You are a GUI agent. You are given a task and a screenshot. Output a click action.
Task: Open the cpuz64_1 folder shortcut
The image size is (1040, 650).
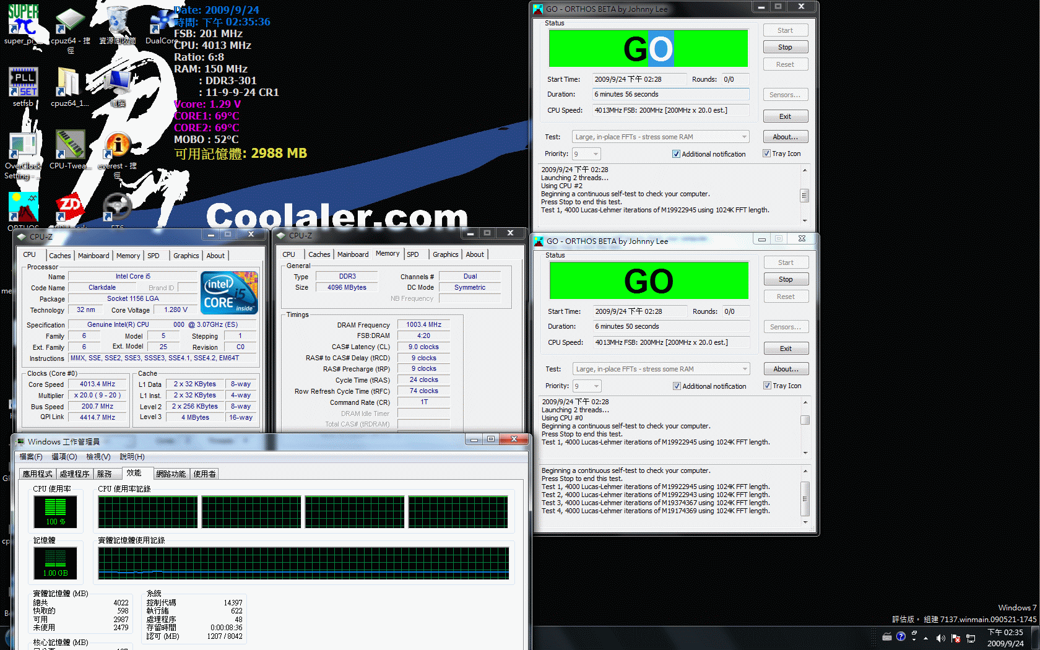(x=69, y=82)
